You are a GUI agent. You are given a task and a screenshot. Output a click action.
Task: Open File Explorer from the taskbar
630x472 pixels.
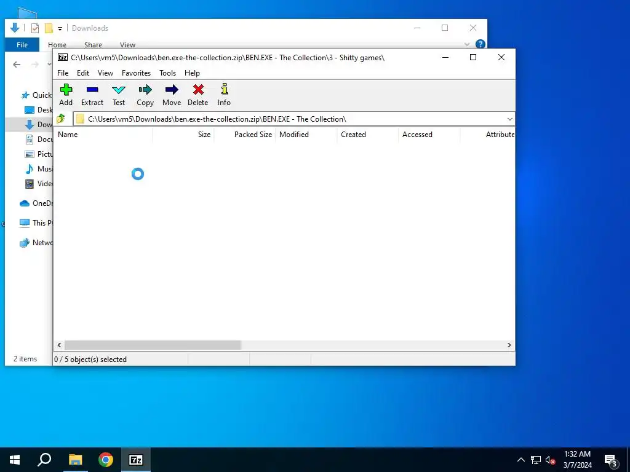pyautogui.click(x=75, y=460)
